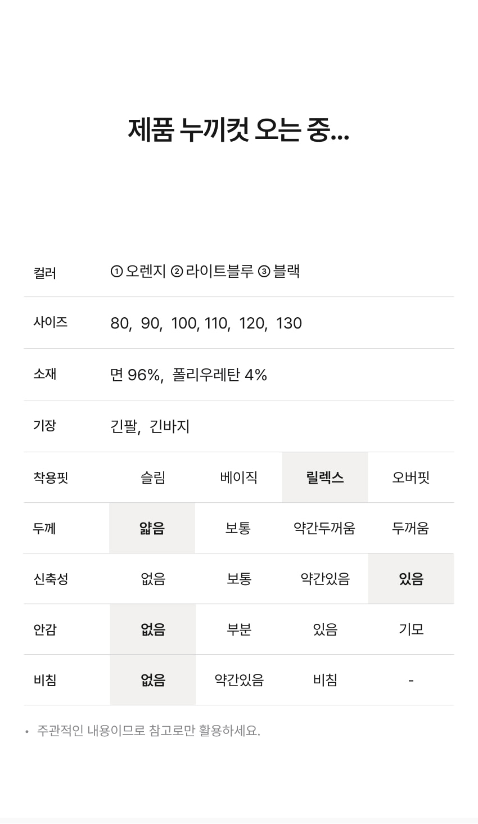Select 오버핏 fit option
Screen dimensions: 478x824
pos(411,478)
